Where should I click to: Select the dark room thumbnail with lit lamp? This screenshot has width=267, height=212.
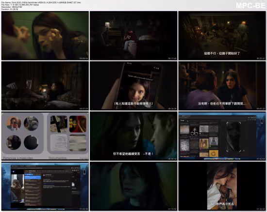[133, 36]
